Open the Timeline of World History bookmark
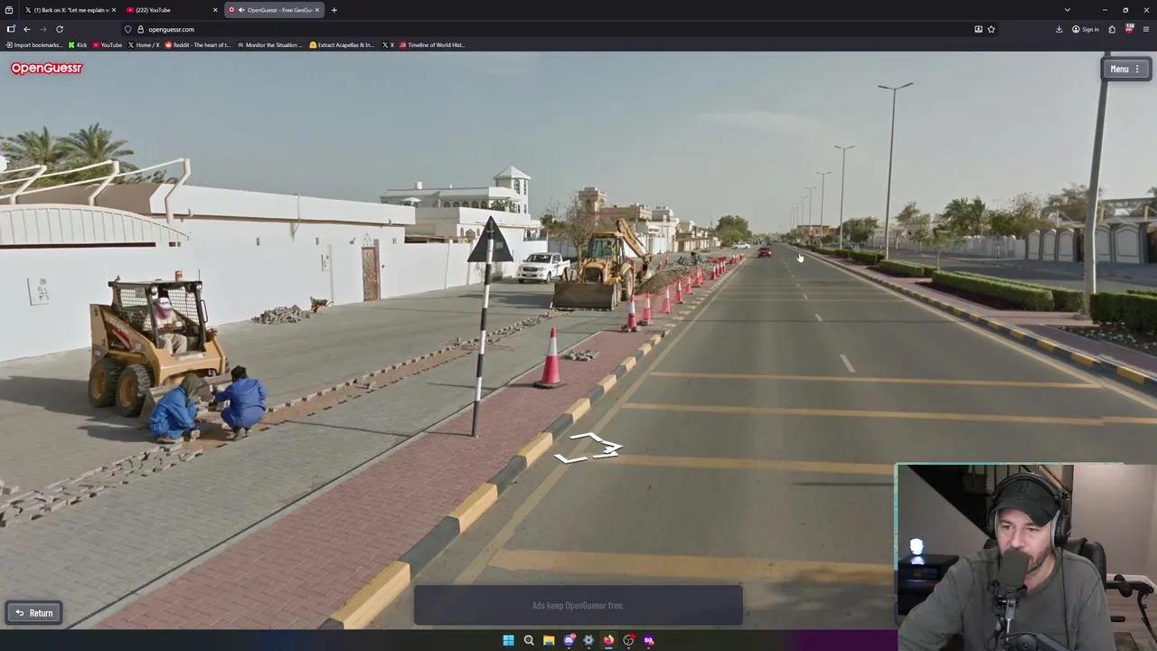The image size is (1157, 651). [433, 44]
